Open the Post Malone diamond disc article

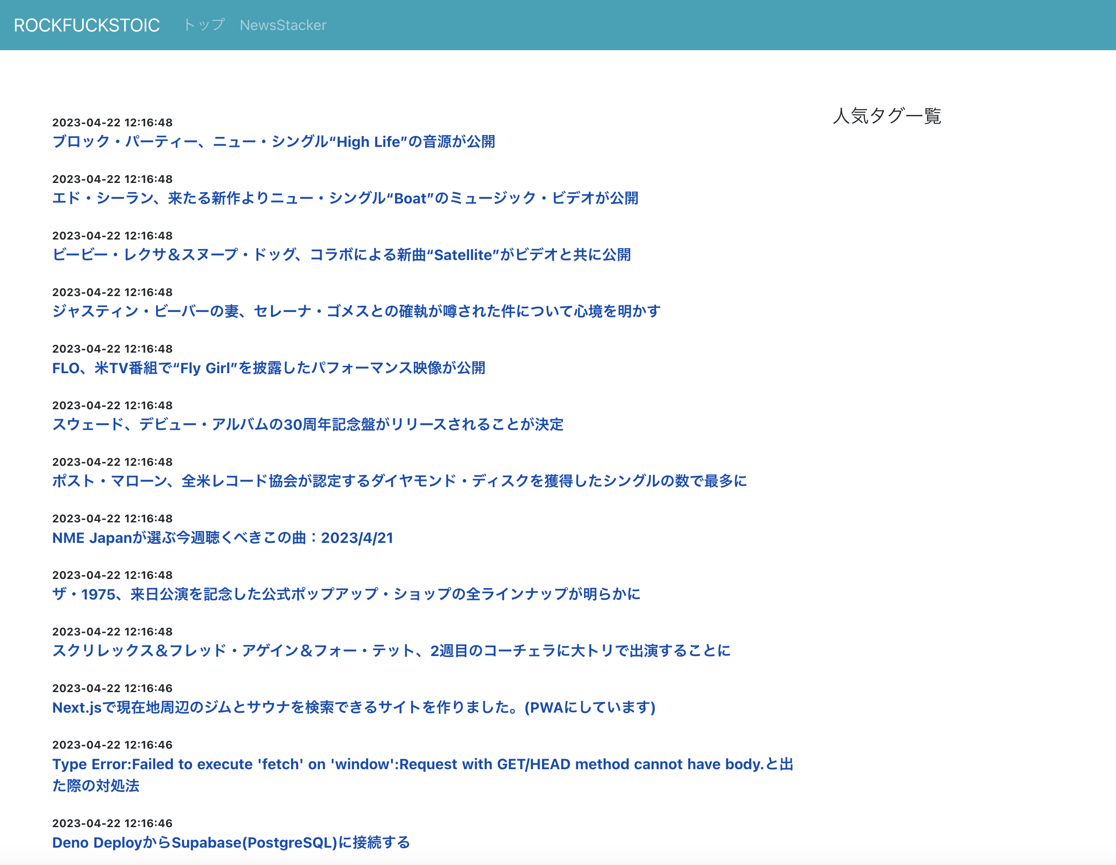point(399,481)
